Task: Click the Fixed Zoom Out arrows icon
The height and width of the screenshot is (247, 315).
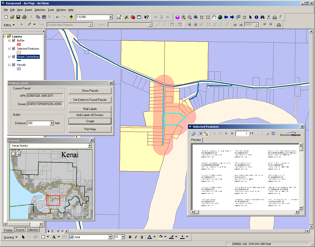Action: click(208, 17)
